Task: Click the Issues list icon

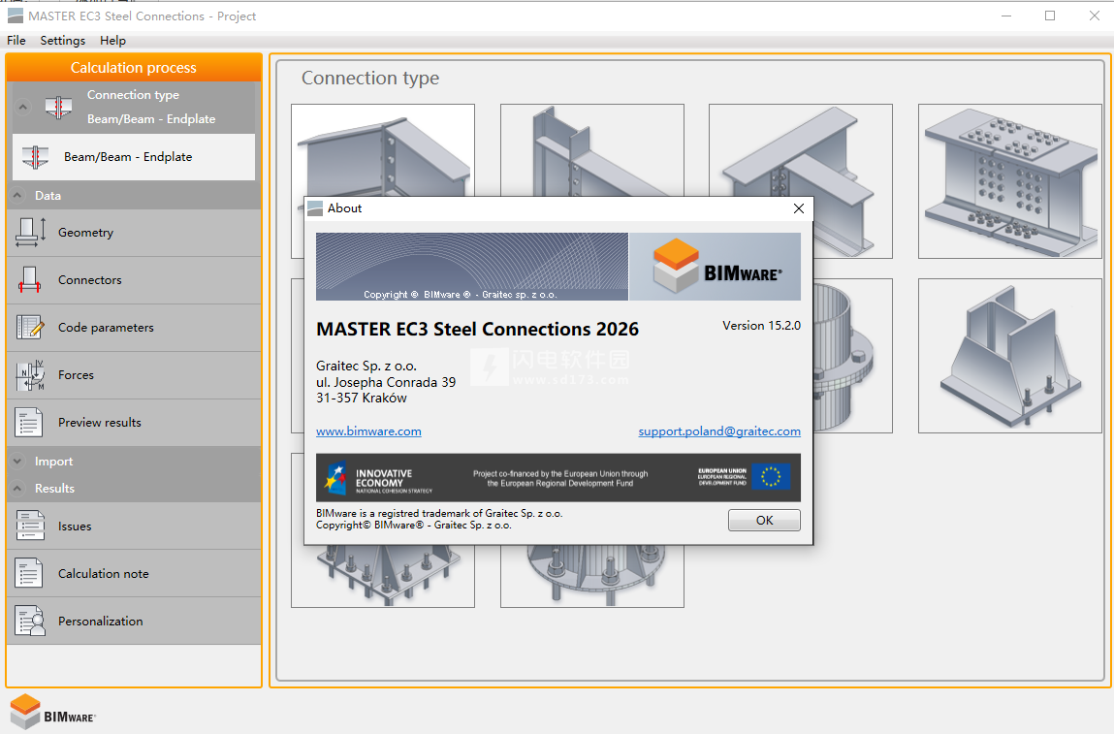Action: click(x=30, y=527)
